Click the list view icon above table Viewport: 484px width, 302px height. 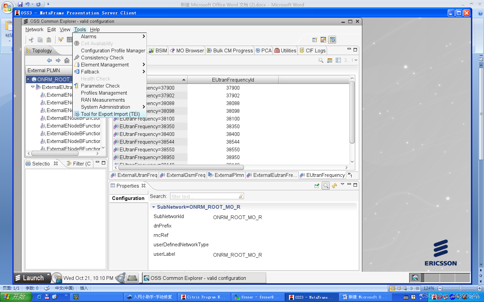(338, 60)
